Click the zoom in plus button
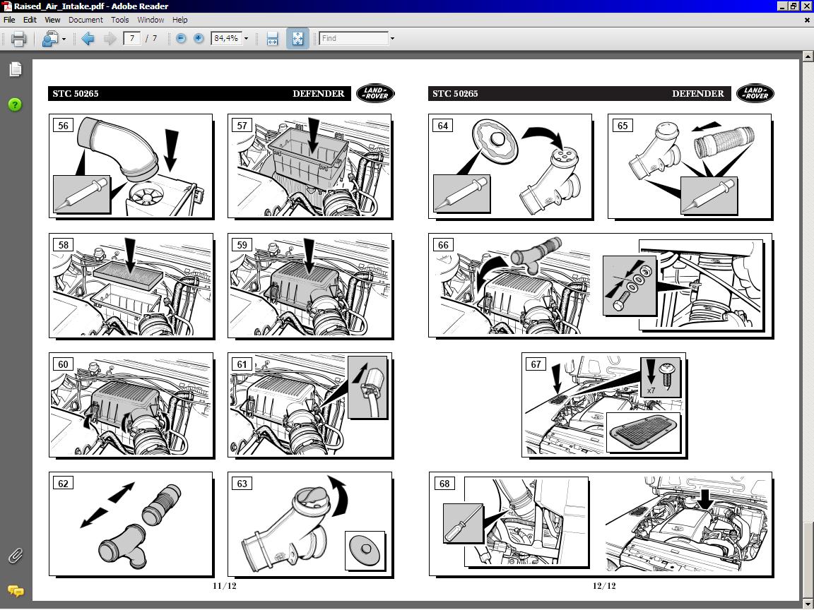The image size is (814, 610). point(199,39)
